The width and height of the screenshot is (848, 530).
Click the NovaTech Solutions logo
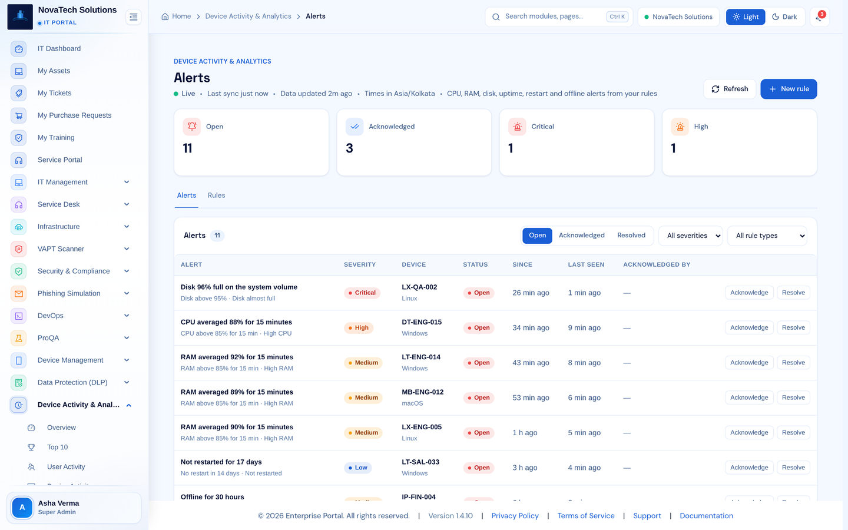(x=20, y=16)
